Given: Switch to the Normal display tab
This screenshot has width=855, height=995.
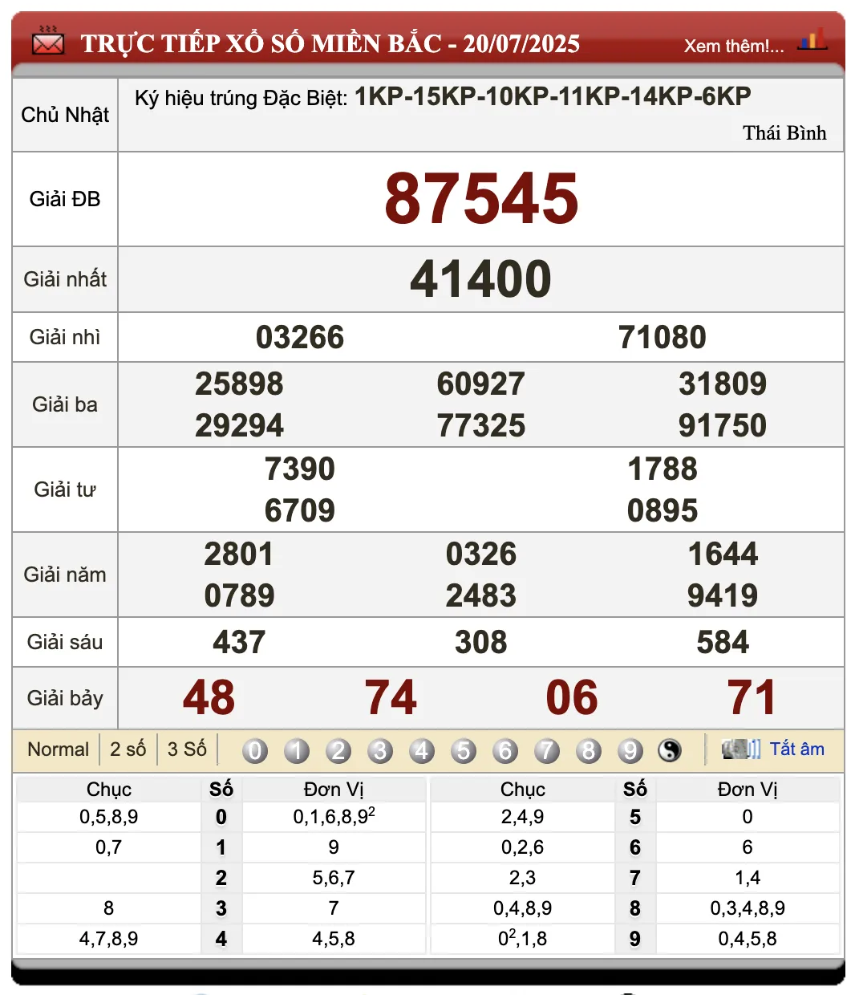Looking at the screenshot, I should coord(58,749).
